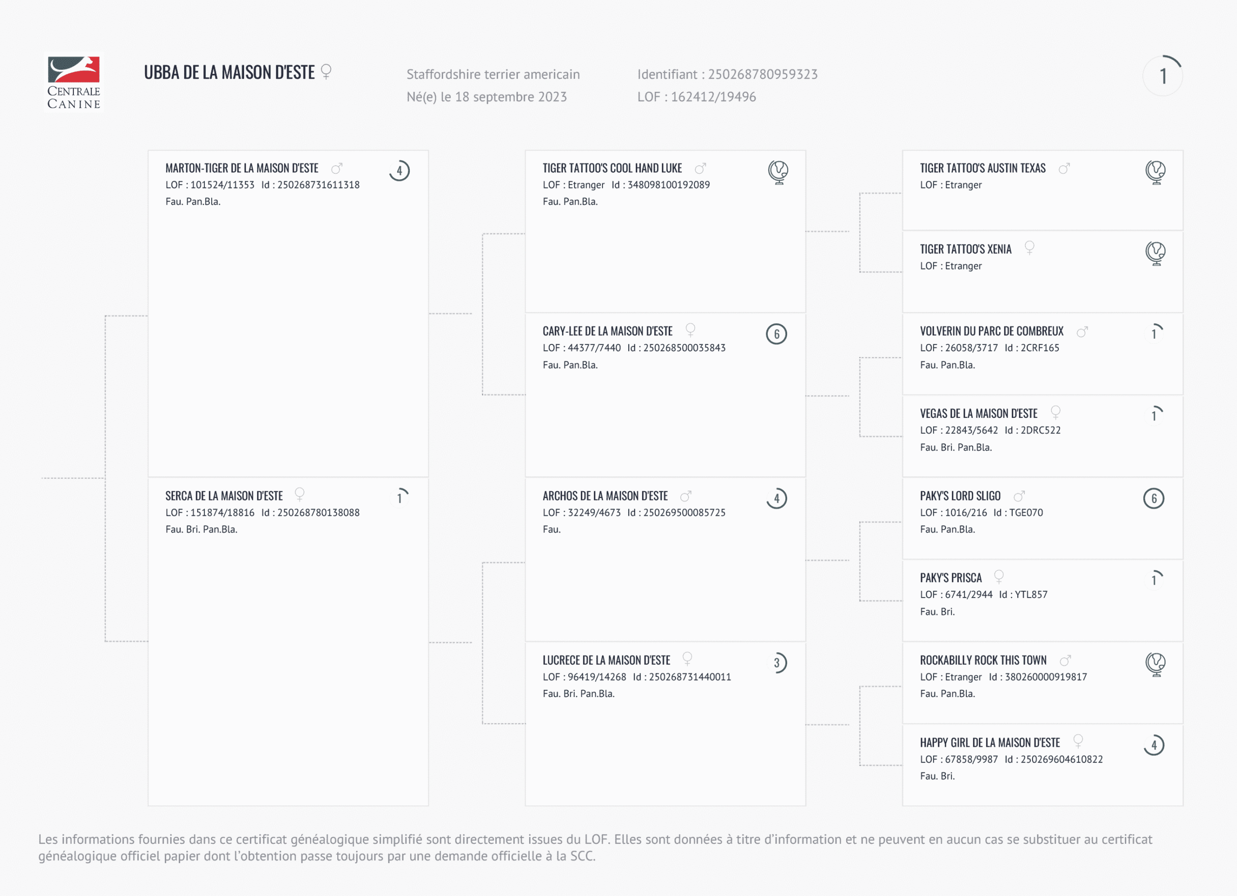This screenshot has height=896, width=1237.
Task: Click rating badge 4 on Archos card
Action: tap(776, 498)
